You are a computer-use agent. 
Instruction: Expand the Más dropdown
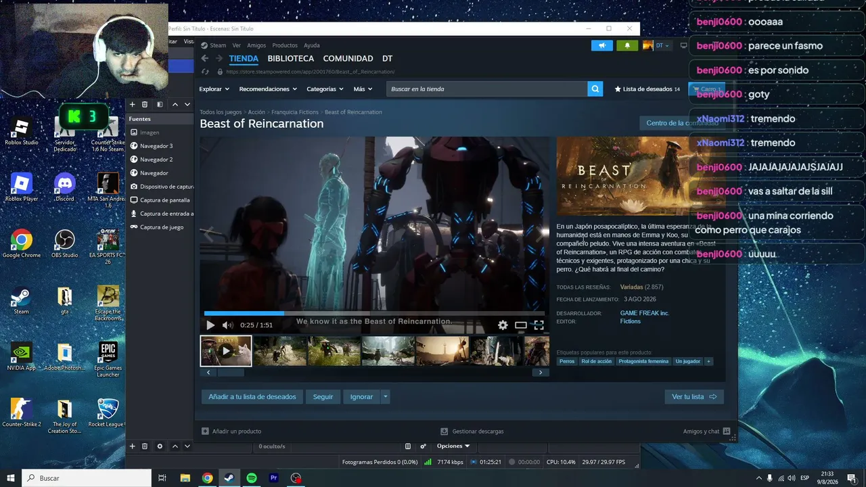click(x=363, y=89)
